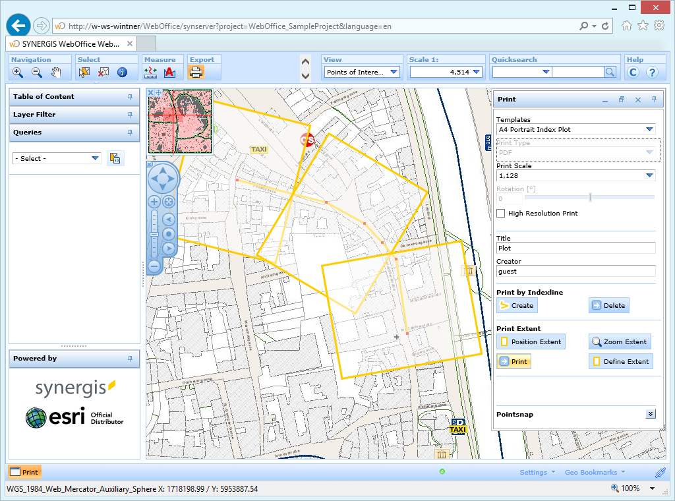Pin the Table of Content panel
The height and width of the screenshot is (501, 675).
pyautogui.click(x=130, y=97)
